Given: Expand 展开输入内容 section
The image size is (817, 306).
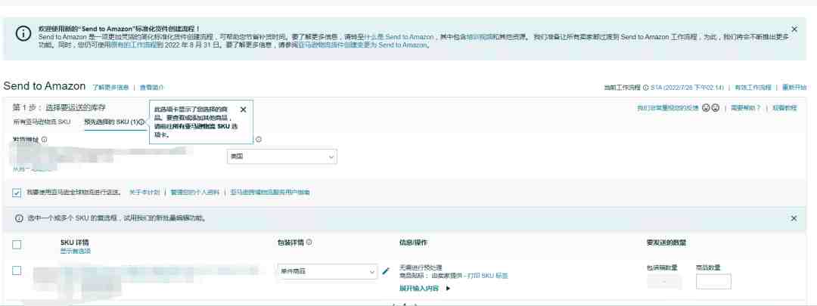Looking at the screenshot, I should (424, 288).
